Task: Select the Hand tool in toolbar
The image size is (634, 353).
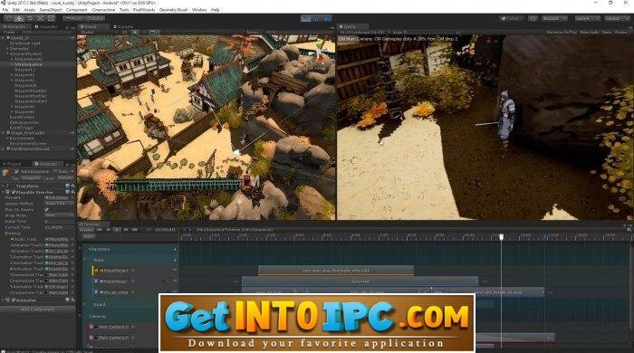Action: pos(8,18)
